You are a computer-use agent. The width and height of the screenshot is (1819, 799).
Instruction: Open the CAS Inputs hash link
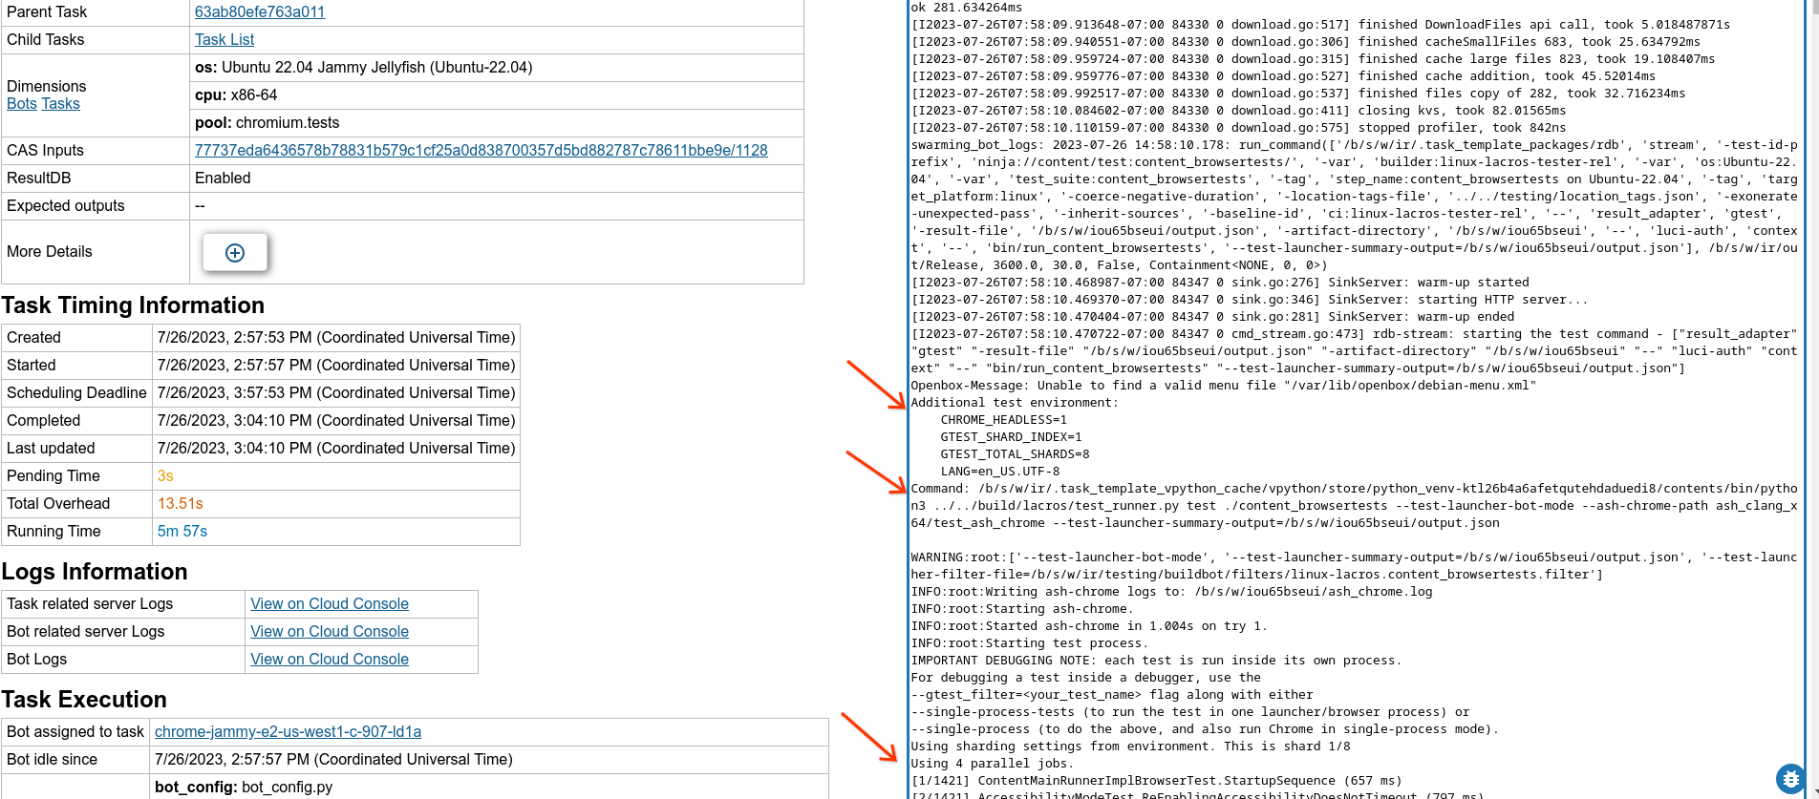tap(481, 151)
